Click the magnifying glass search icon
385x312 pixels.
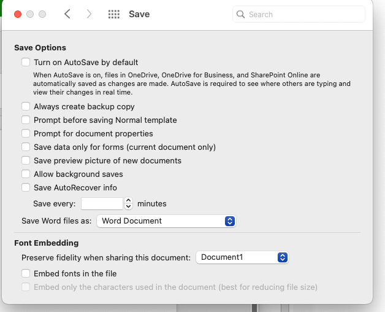coord(240,14)
